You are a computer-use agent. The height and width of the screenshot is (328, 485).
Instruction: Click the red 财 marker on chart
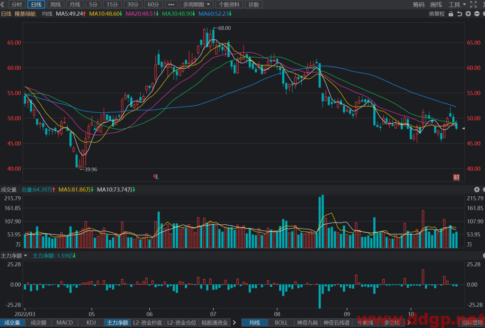pyautogui.click(x=456, y=177)
